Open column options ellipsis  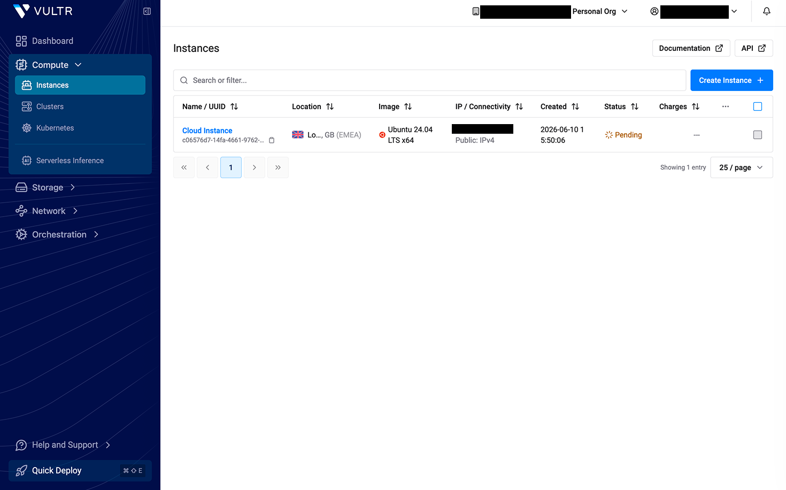726,106
